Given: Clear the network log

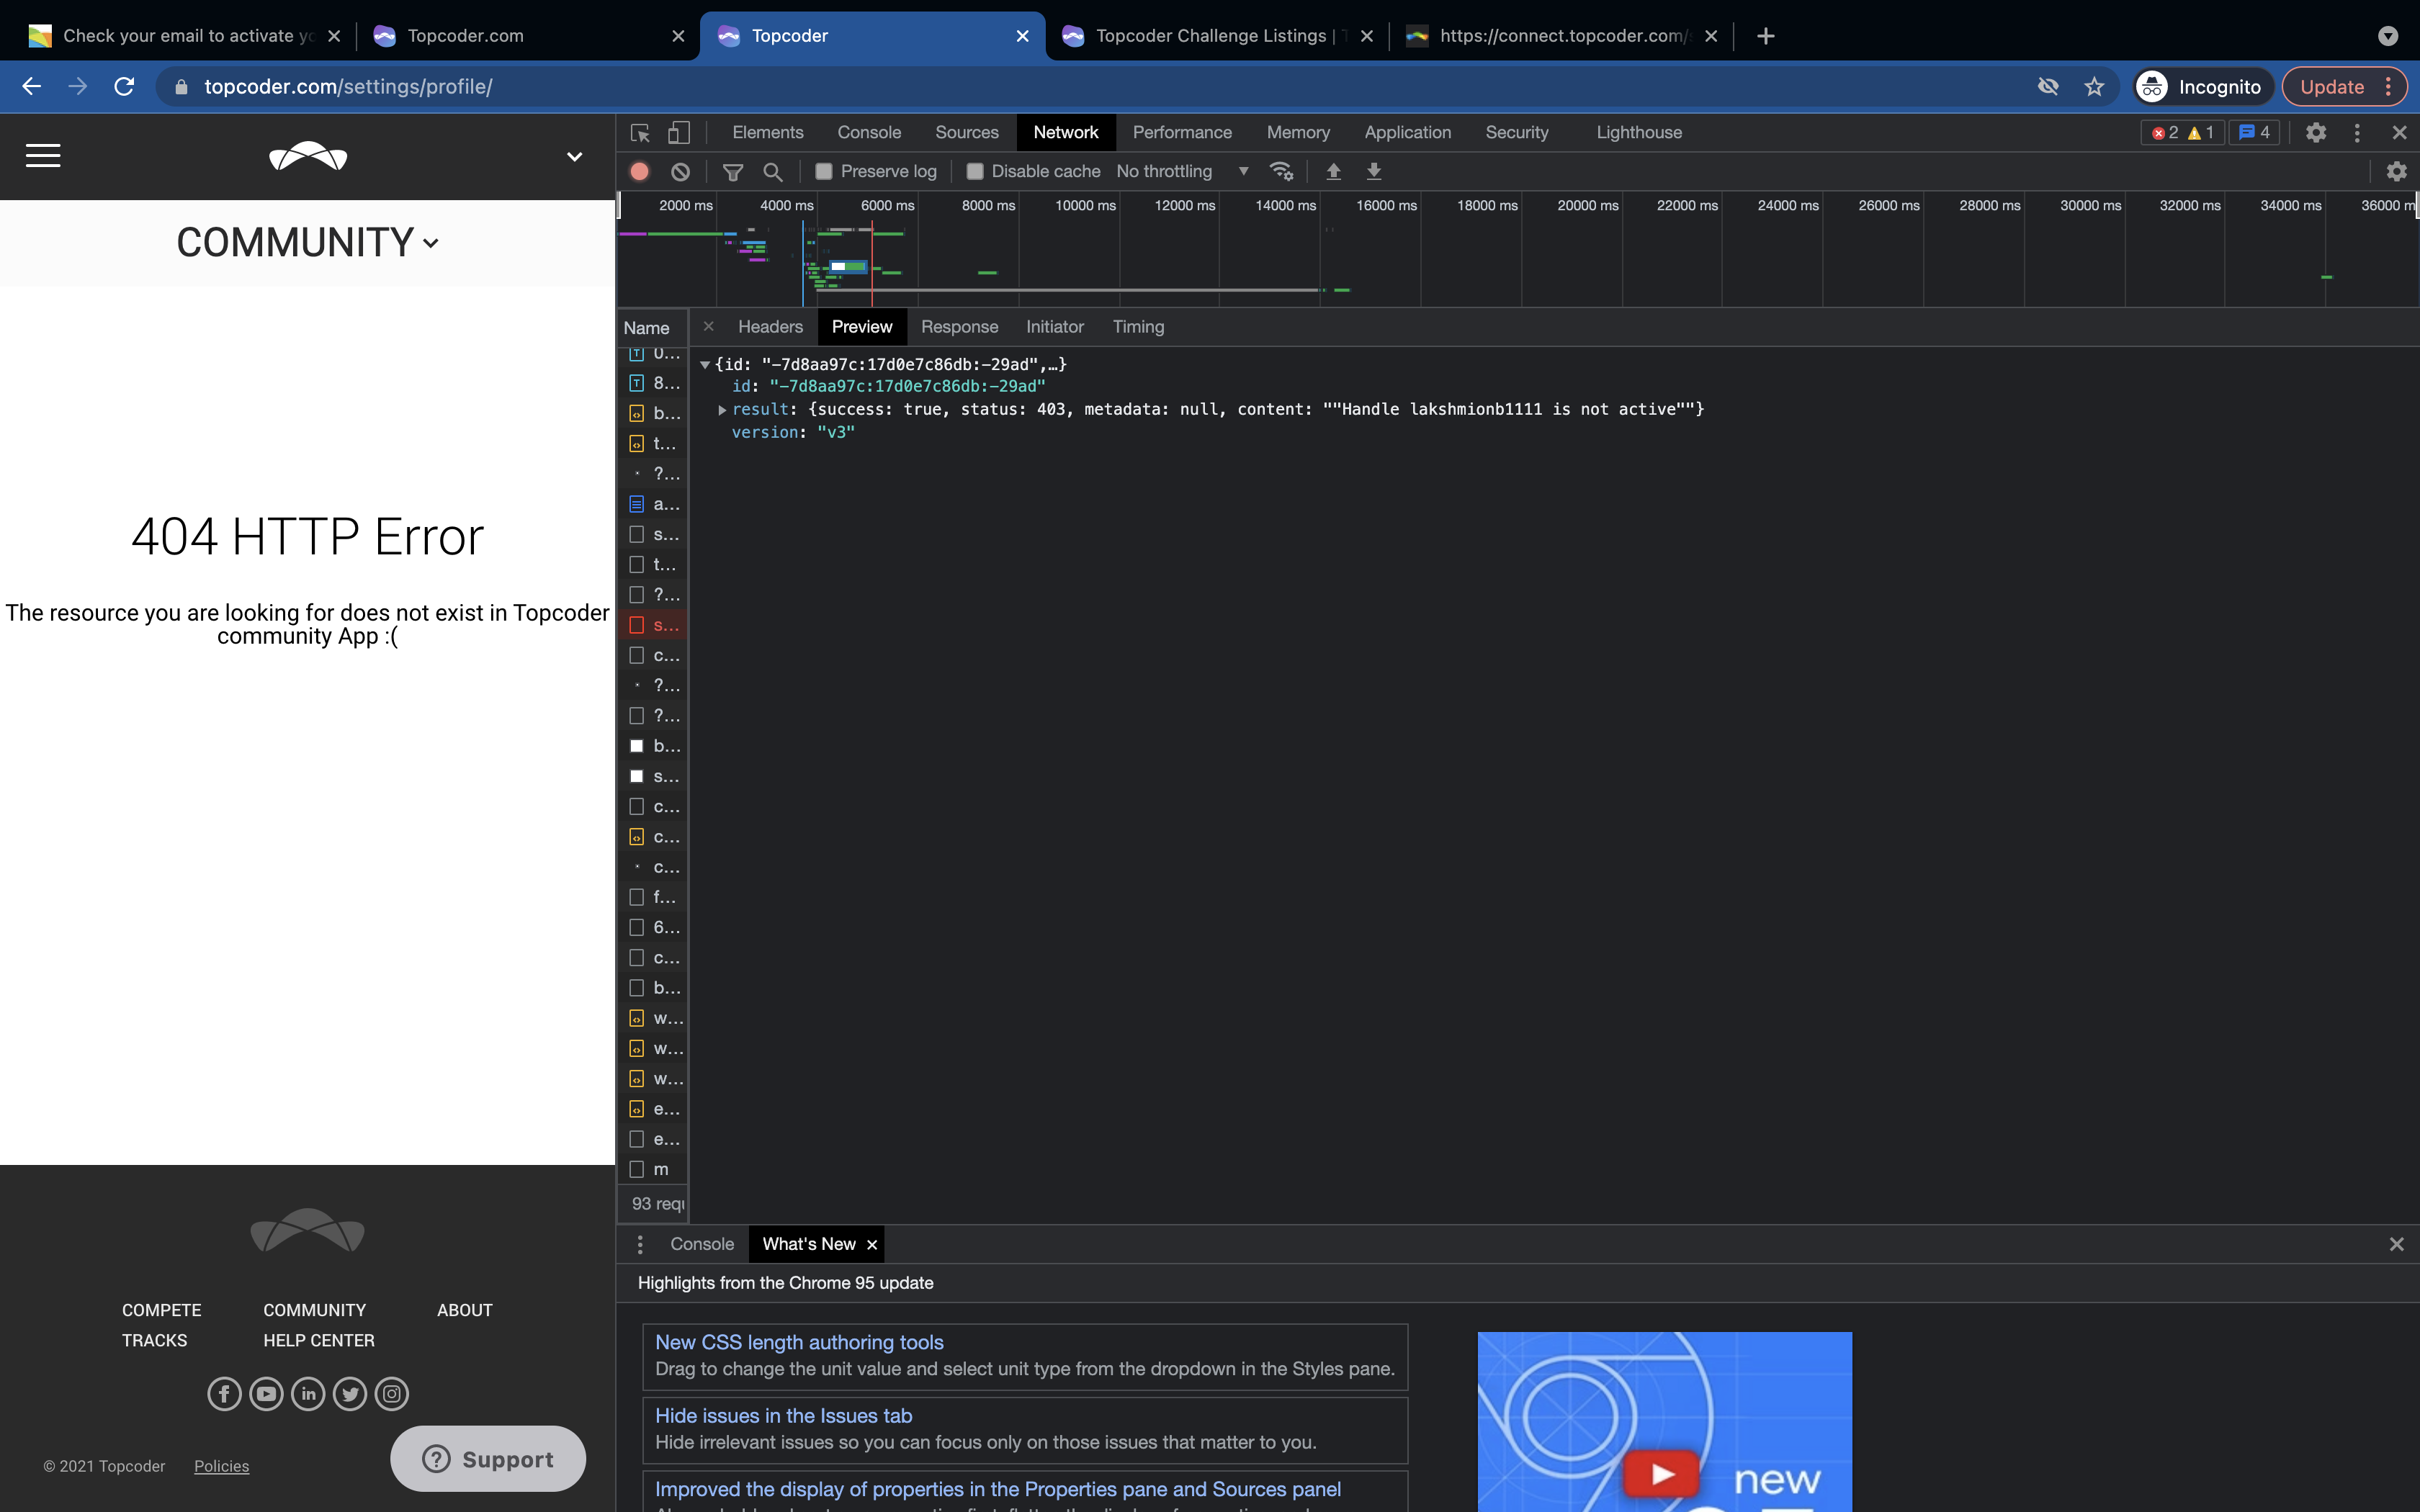Looking at the screenshot, I should [x=680, y=172].
